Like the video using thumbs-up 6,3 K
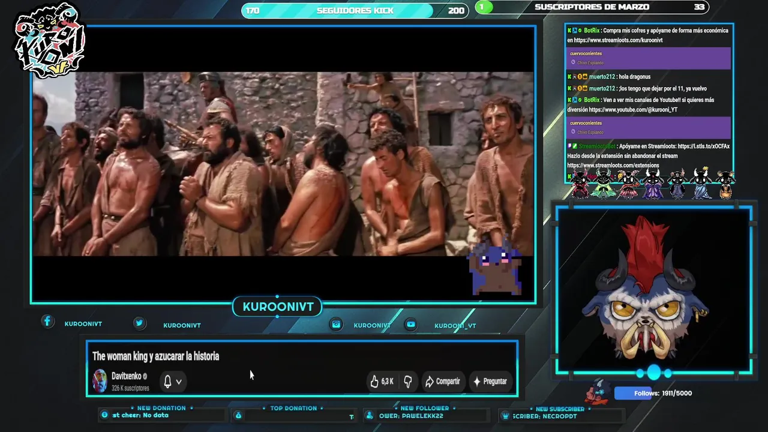768x432 pixels. point(382,381)
